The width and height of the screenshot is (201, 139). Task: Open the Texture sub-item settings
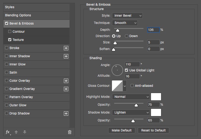(18, 40)
